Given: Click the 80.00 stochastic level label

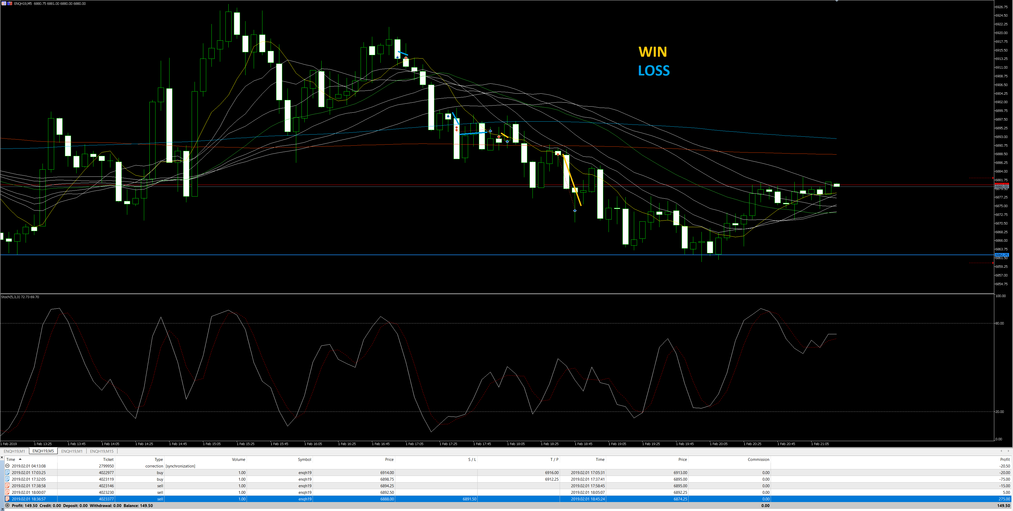Looking at the screenshot, I should click(999, 323).
